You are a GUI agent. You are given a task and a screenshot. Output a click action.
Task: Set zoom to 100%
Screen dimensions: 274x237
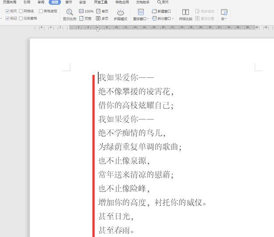86,11
